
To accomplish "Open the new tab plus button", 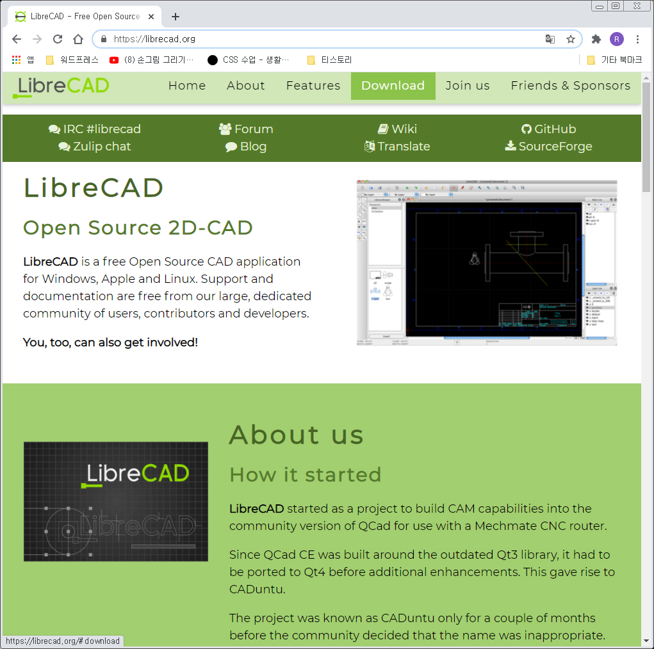I will [176, 17].
